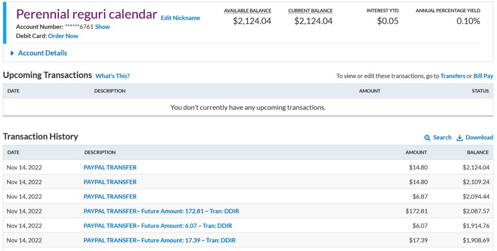Click Transaction History AMOUNT column header

(416, 152)
